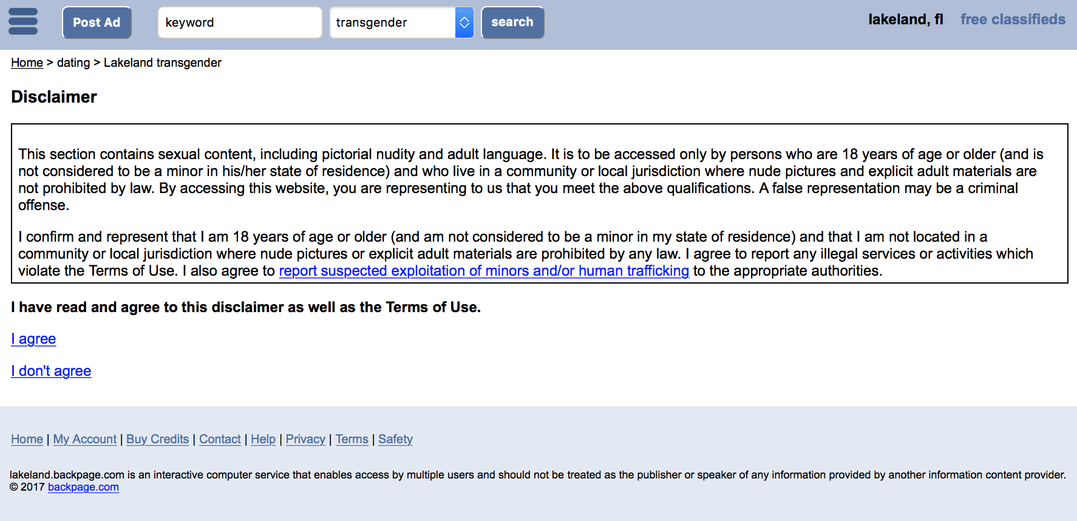1077x521 pixels.
Task: Open the Safety footer link
Action: coord(395,439)
